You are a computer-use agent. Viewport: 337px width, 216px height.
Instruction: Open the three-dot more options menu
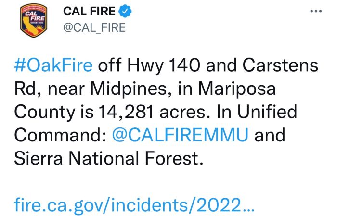coord(316,11)
